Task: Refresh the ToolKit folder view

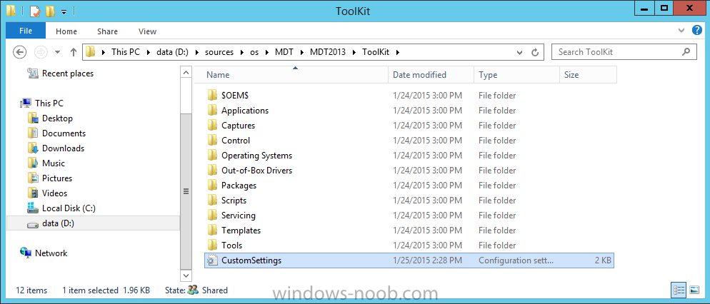Action: click(x=535, y=52)
